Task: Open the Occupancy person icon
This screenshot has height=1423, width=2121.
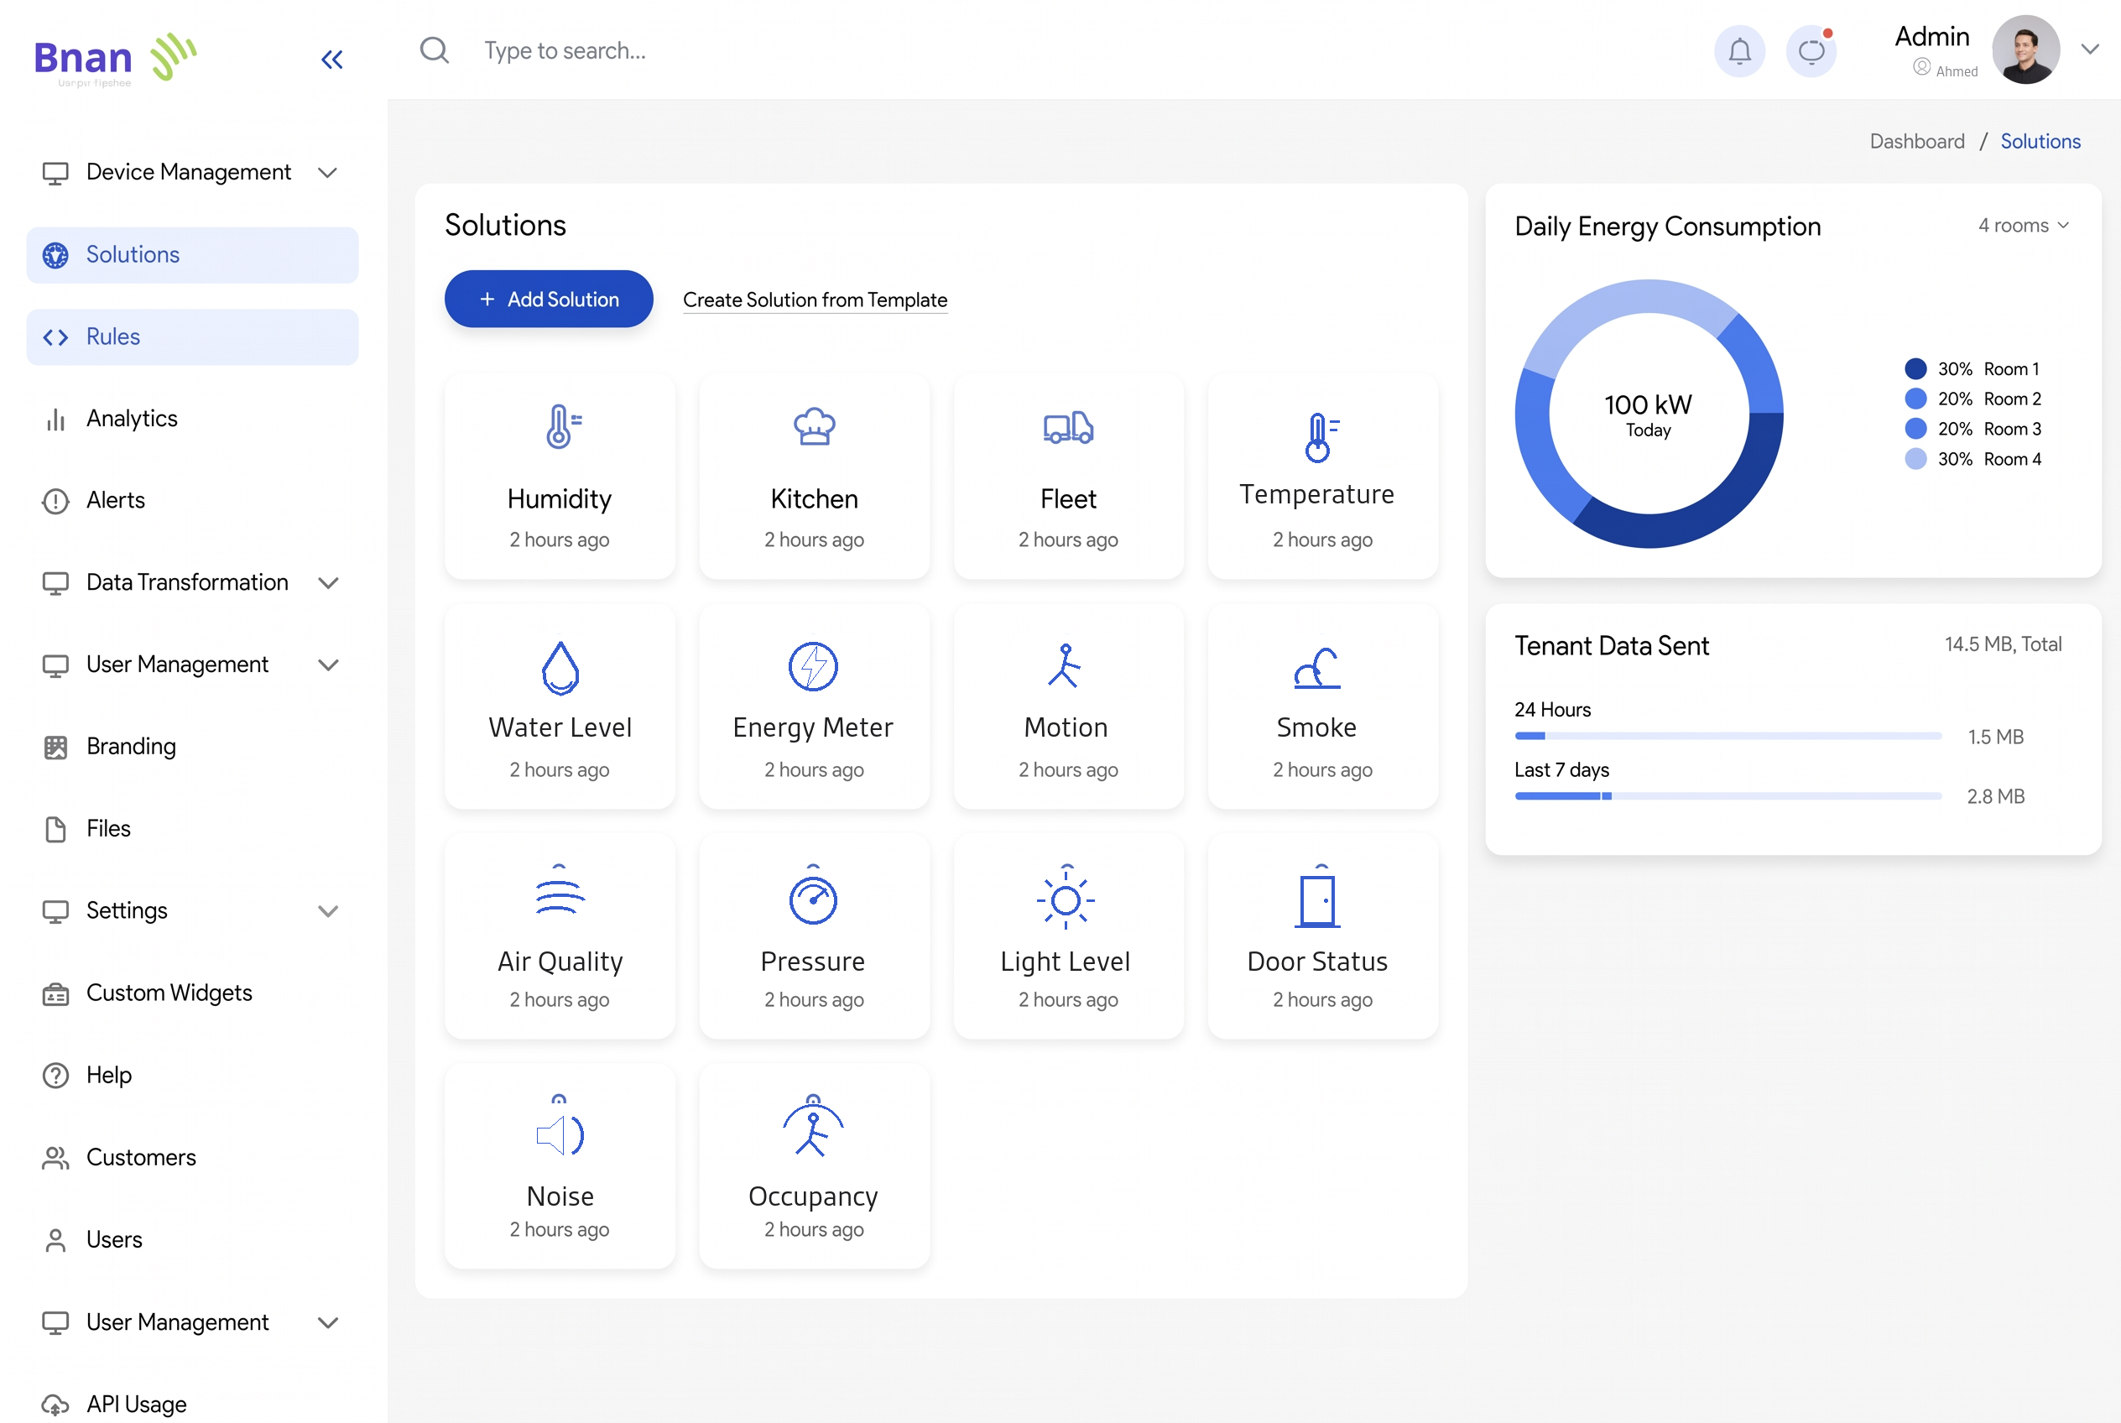Action: [x=813, y=1126]
